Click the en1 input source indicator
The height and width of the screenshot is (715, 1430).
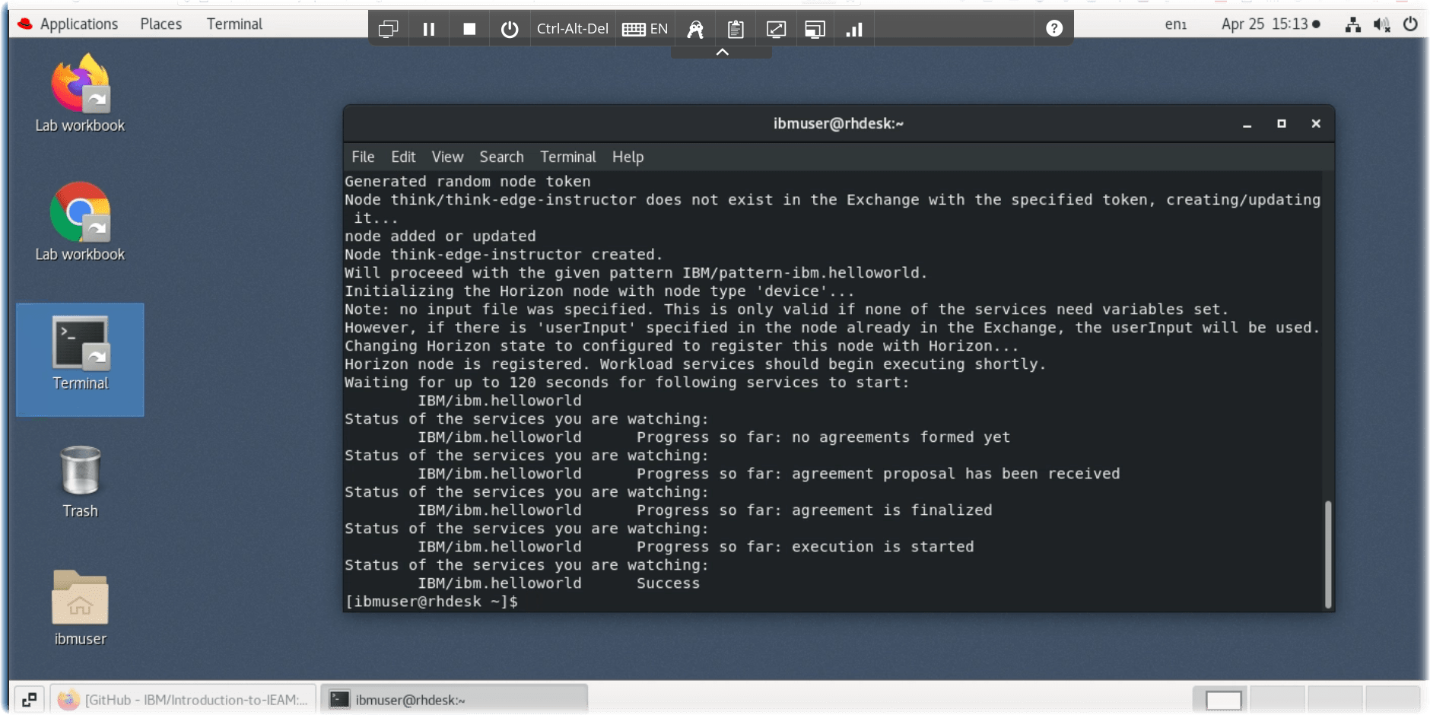pos(1175,24)
